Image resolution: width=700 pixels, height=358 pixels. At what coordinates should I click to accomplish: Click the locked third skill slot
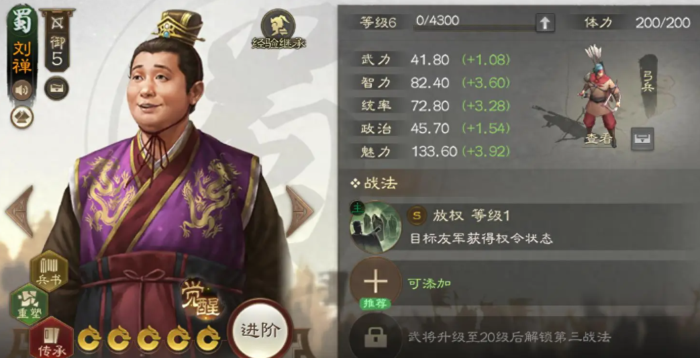point(375,337)
